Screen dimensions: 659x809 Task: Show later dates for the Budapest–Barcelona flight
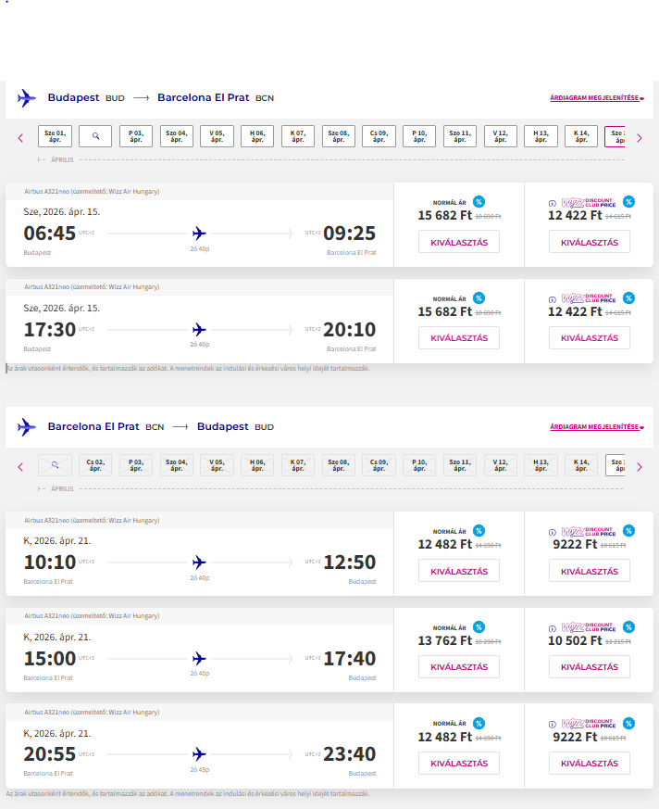pos(639,138)
